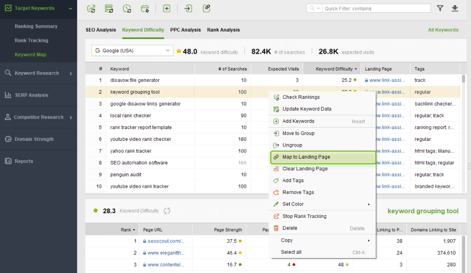Select the 'local rank checker' keyword row
Screen dimensions: 471x273
[x=177, y=115]
